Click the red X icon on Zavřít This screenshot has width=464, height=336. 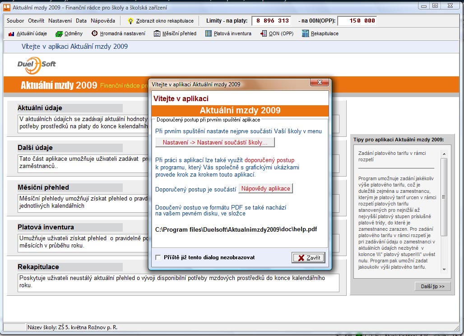(x=301, y=258)
